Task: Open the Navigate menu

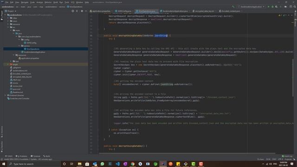Action: pyautogui.click(x=25, y=2)
